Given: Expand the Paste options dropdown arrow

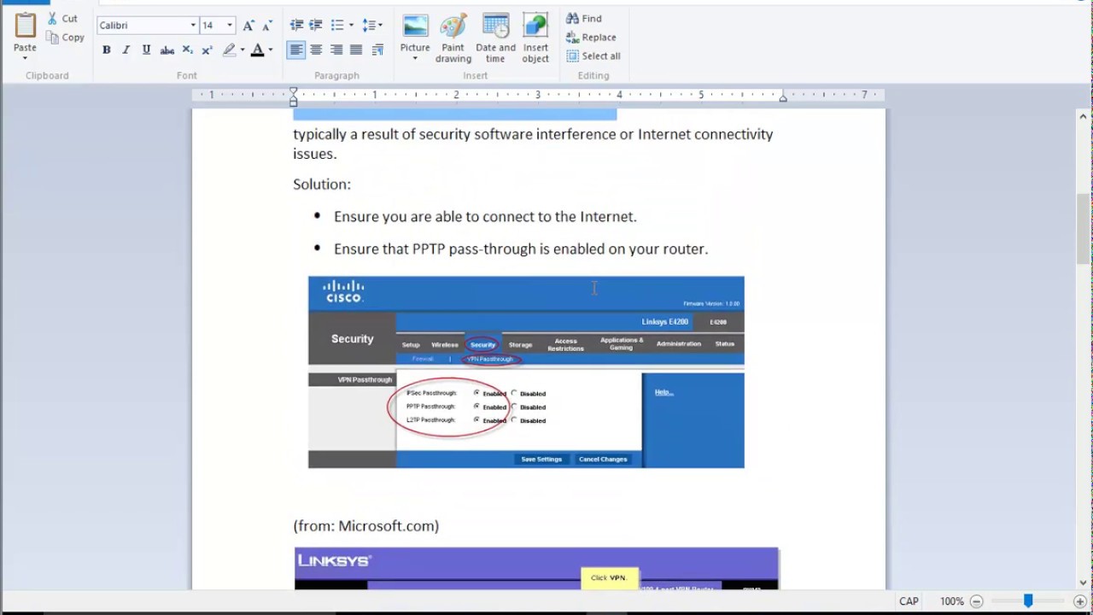Looking at the screenshot, I should 25,58.
